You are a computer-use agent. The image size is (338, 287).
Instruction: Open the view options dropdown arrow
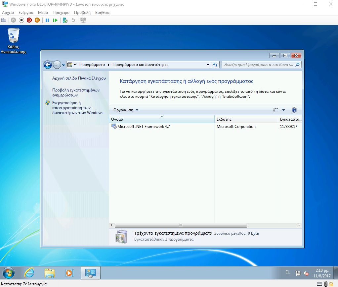pos(284,110)
